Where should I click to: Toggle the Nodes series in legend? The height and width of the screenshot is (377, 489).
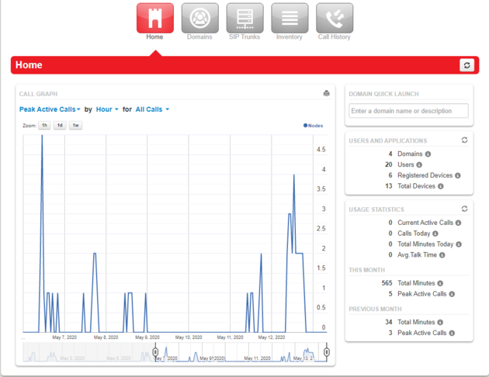314,125
